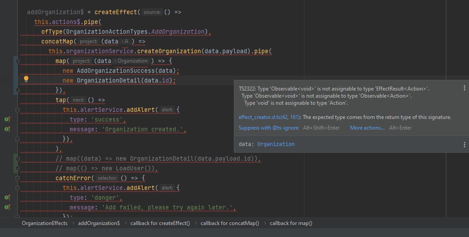Image resolution: width=469 pixels, height=237 pixels.
Task: Collapse the addAlert block inside tap
Action: (x=17, y=110)
